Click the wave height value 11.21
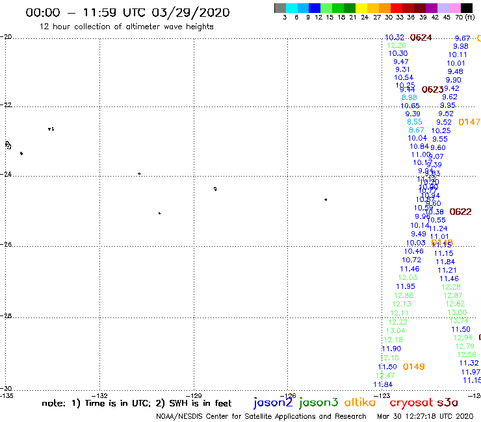This screenshot has width=481, height=422. coord(447,270)
